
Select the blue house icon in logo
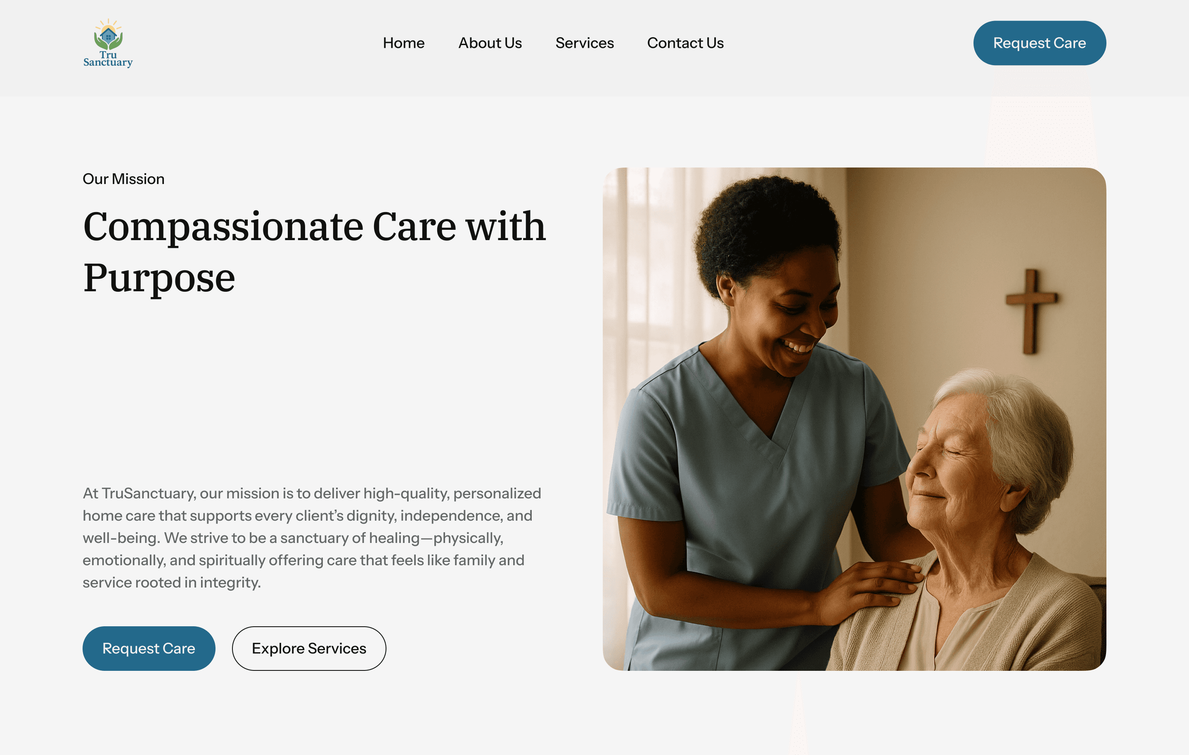[108, 35]
